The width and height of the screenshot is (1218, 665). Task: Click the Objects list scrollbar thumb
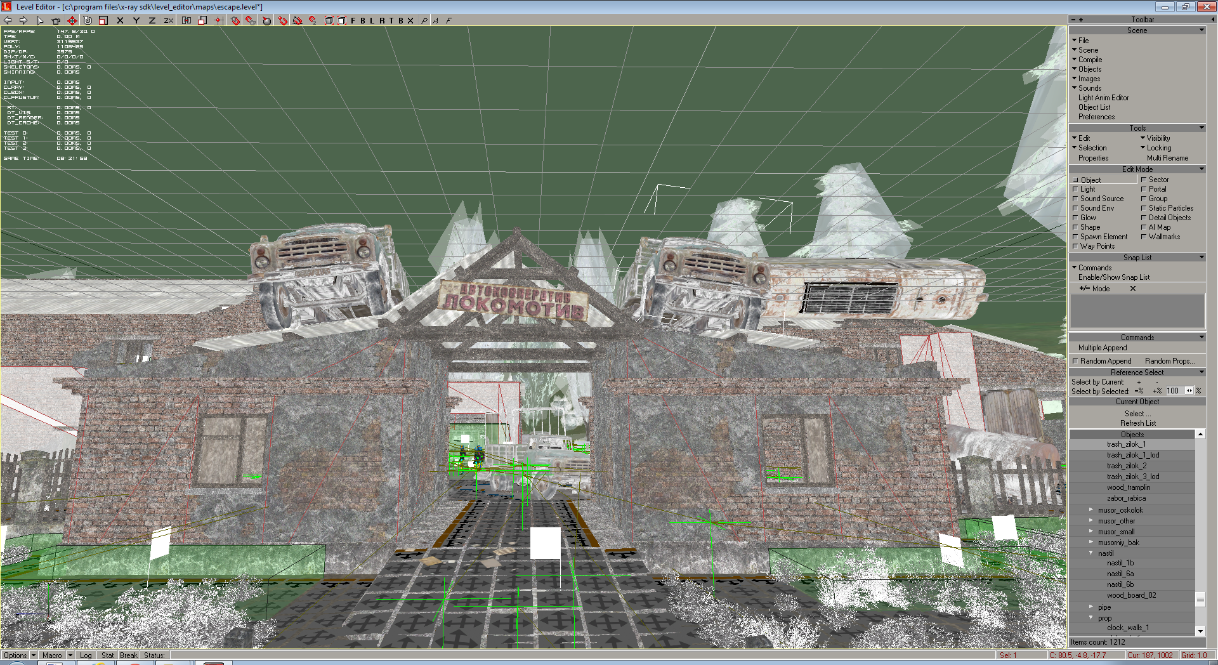(x=1200, y=600)
